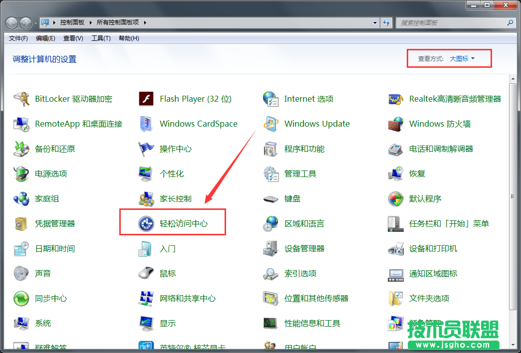
Task: Open the 查看 menu
Action: [73, 38]
